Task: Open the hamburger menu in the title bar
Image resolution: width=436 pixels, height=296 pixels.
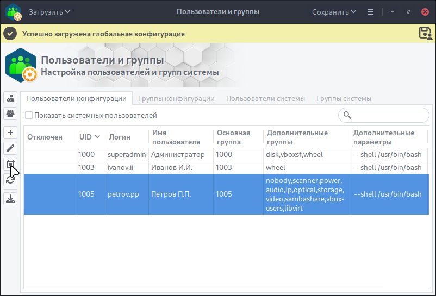Action: (x=370, y=12)
